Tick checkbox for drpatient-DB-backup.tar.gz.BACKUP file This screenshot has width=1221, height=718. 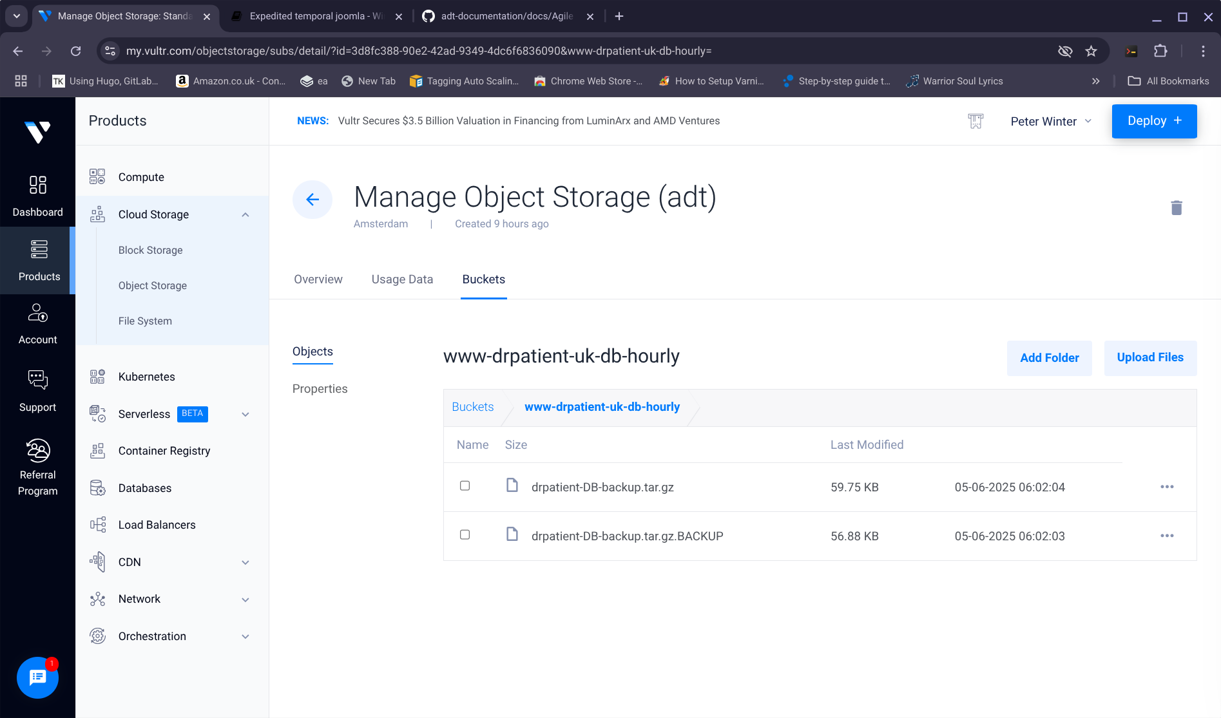click(465, 535)
